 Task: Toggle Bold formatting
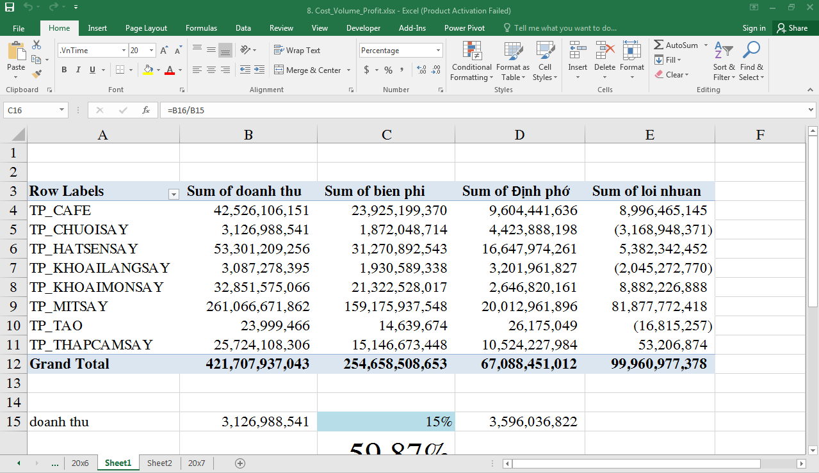(x=64, y=70)
